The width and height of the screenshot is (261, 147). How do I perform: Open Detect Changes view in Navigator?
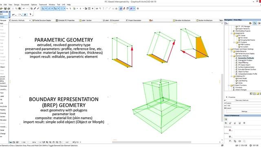(x=241, y=90)
